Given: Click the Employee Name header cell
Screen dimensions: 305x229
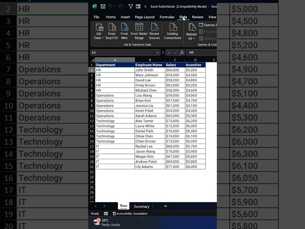Looking at the screenshot, I should [150, 65].
